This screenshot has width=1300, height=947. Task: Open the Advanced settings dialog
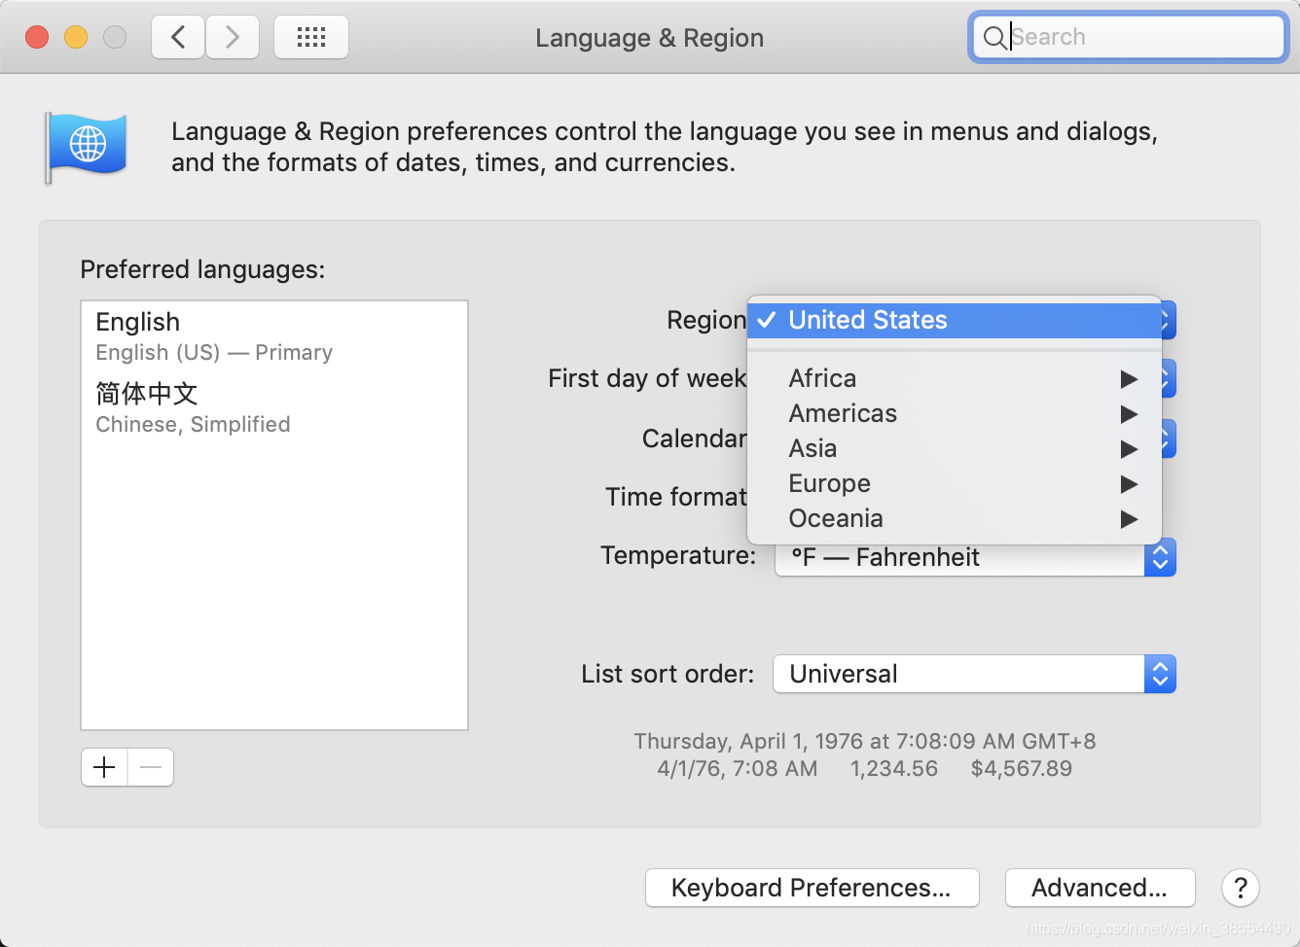click(x=1100, y=887)
